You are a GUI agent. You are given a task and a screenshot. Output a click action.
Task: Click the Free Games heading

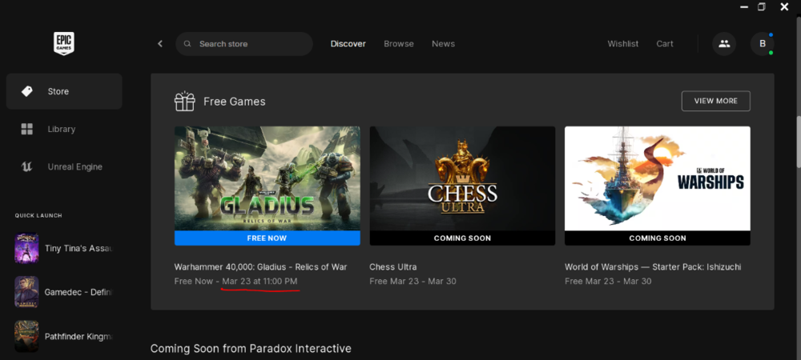coord(235,102)
